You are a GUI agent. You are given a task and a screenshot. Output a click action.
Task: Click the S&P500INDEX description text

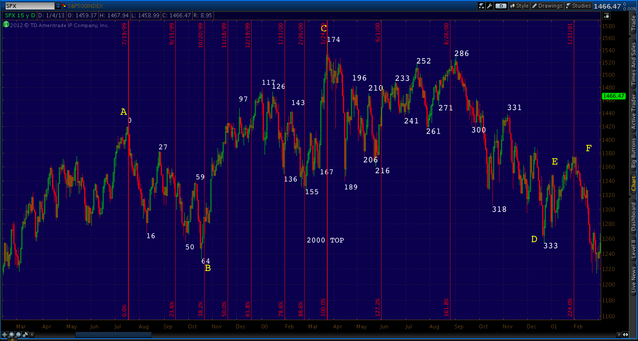pos(85,6)
